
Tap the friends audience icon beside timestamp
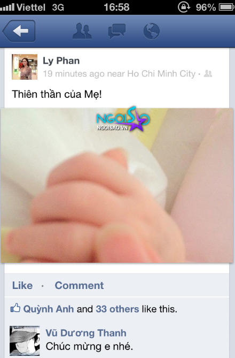point(208,73)
